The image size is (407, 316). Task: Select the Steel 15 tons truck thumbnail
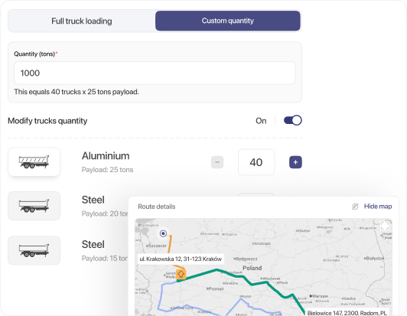(34, 250)
